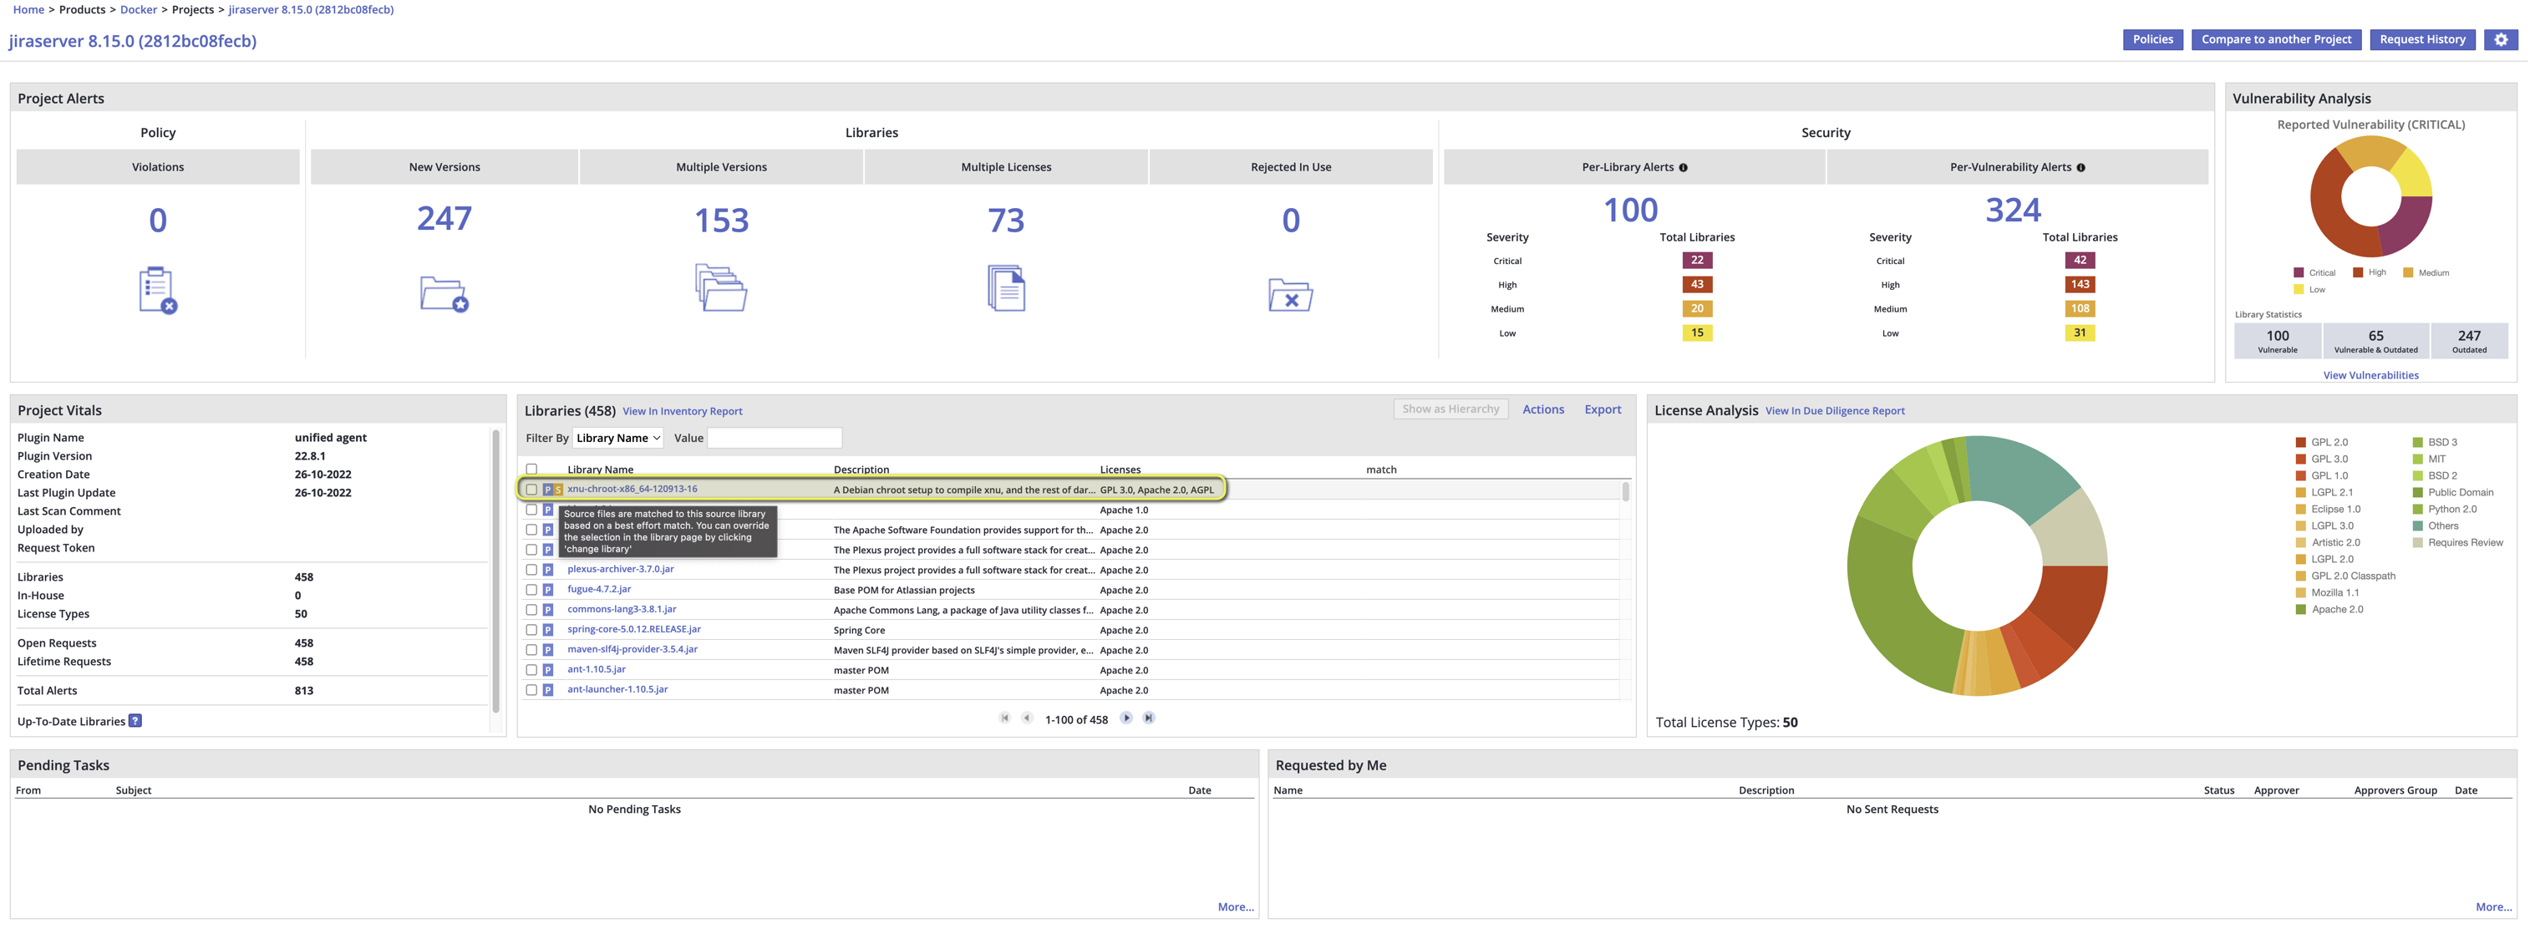Navigate to Docker in breadcrumb
This screenshot has height=929, width=2530.
click(139, 10)
